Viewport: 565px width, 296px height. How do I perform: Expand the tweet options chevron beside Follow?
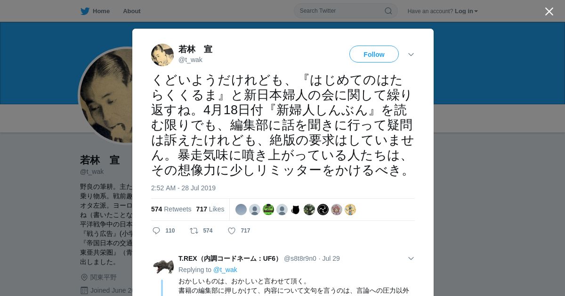[411, 55]
